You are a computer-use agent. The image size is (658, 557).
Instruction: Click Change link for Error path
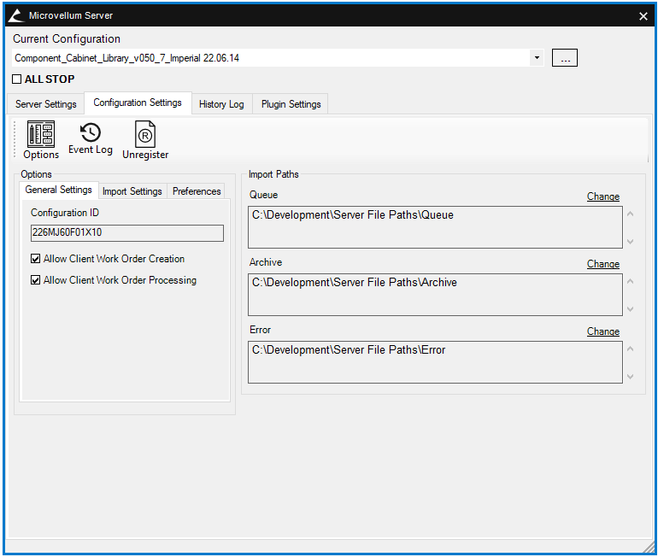[602, 331]
